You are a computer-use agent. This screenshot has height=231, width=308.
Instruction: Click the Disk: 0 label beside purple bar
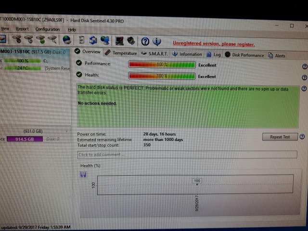[x=52, y=139]
